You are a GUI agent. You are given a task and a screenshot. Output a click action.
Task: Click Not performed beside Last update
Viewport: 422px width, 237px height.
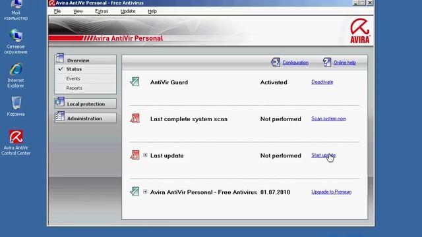point(280,155)
